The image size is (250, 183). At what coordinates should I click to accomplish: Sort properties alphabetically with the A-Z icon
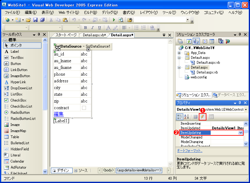point(187,117)
